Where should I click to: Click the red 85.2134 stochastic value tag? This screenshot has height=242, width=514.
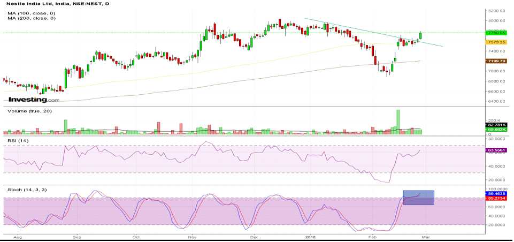coord(496,199)
